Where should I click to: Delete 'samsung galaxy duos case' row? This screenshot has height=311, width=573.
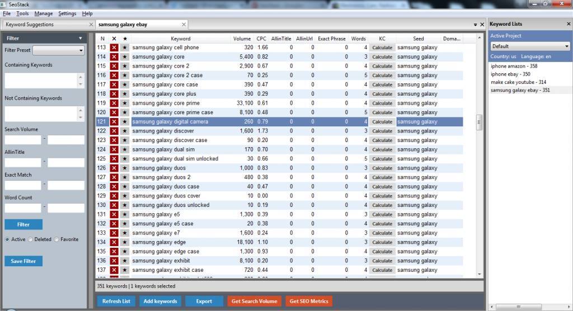coord(114,186)
